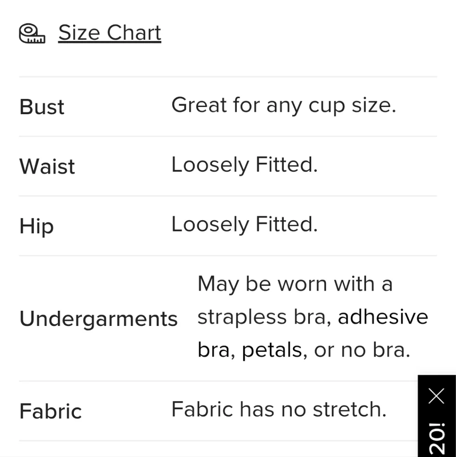Viewport: 456px width, 457px height.
Task: Select the Fabric row label
Action: coord(51,411)
